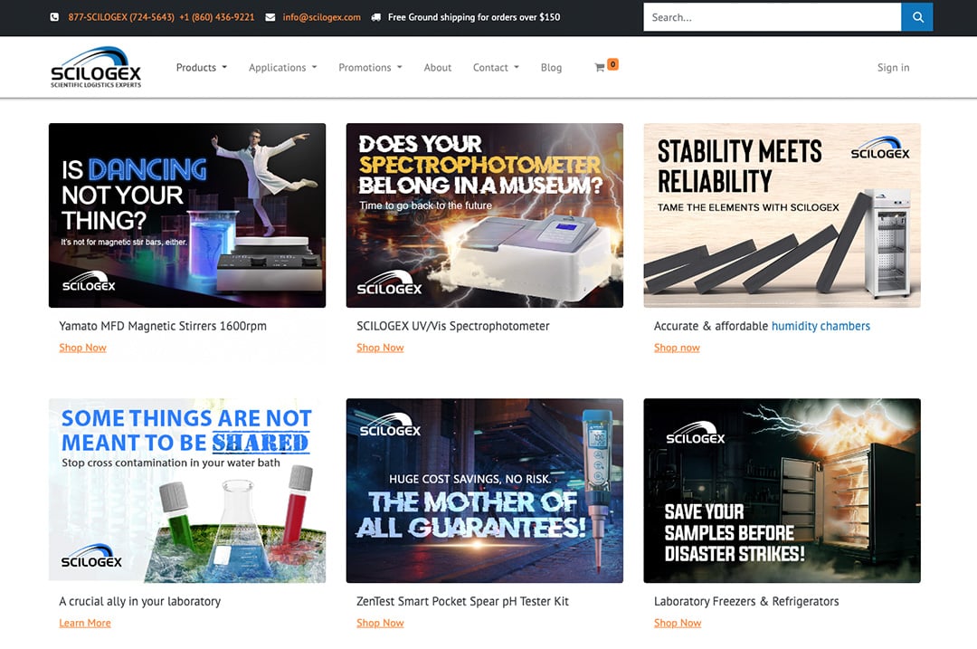Image resolution: width=977 pixels, height=649 pixels.
Task: Click Shop Now under Yamato Magnetic Stirrers
Action: point(83,348)
